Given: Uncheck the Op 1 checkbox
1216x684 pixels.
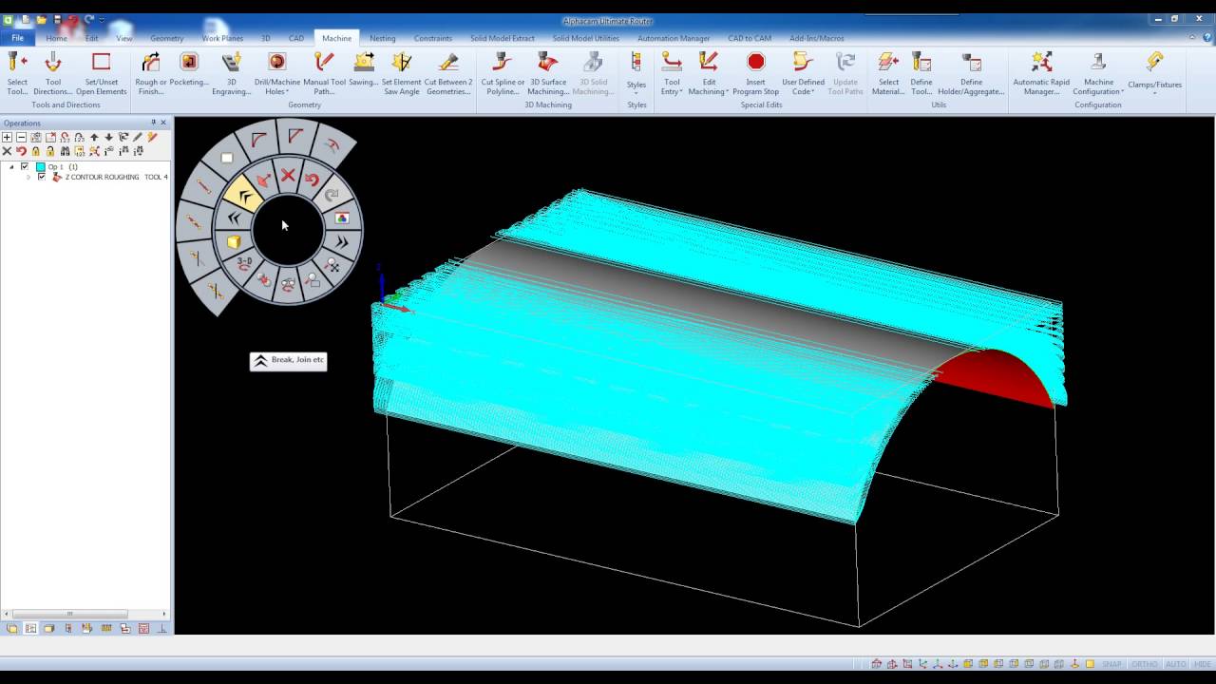Looking at the screenshot, I should tap(25, 167).
